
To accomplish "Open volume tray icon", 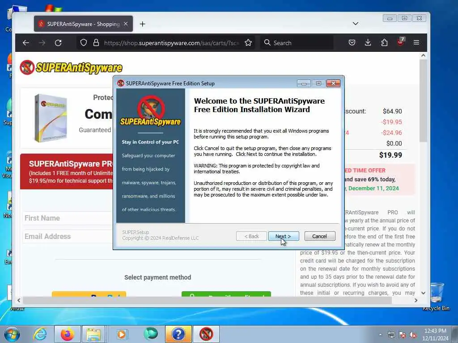I will click(x=413, y=335).
